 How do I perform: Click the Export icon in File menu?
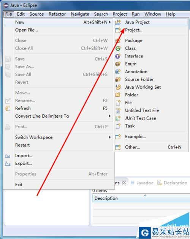[8, 164]
